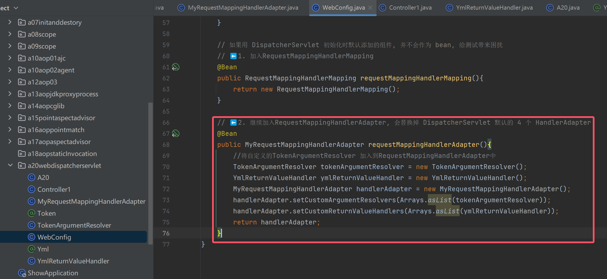Expand the a10aop01ajc package
The width and height of the screenshot is (607, 279).
point(10,58)
